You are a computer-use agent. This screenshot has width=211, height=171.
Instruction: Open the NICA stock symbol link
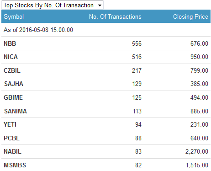[11, 57]
